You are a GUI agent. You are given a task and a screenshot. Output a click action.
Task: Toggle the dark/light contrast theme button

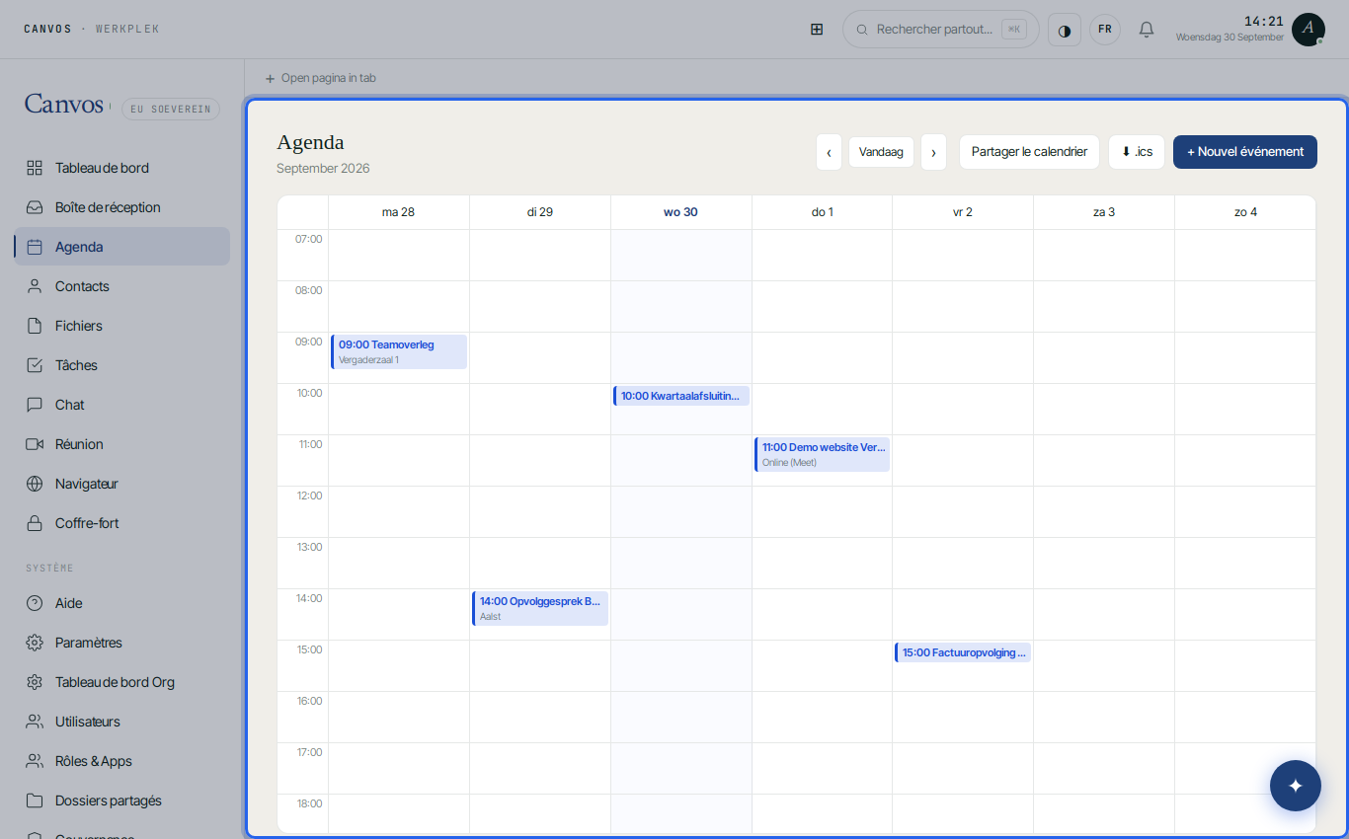(1065, 30)
